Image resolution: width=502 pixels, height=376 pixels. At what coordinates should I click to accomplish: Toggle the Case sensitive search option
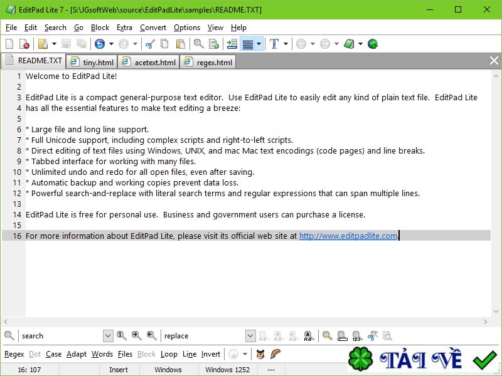coord(53,354)
